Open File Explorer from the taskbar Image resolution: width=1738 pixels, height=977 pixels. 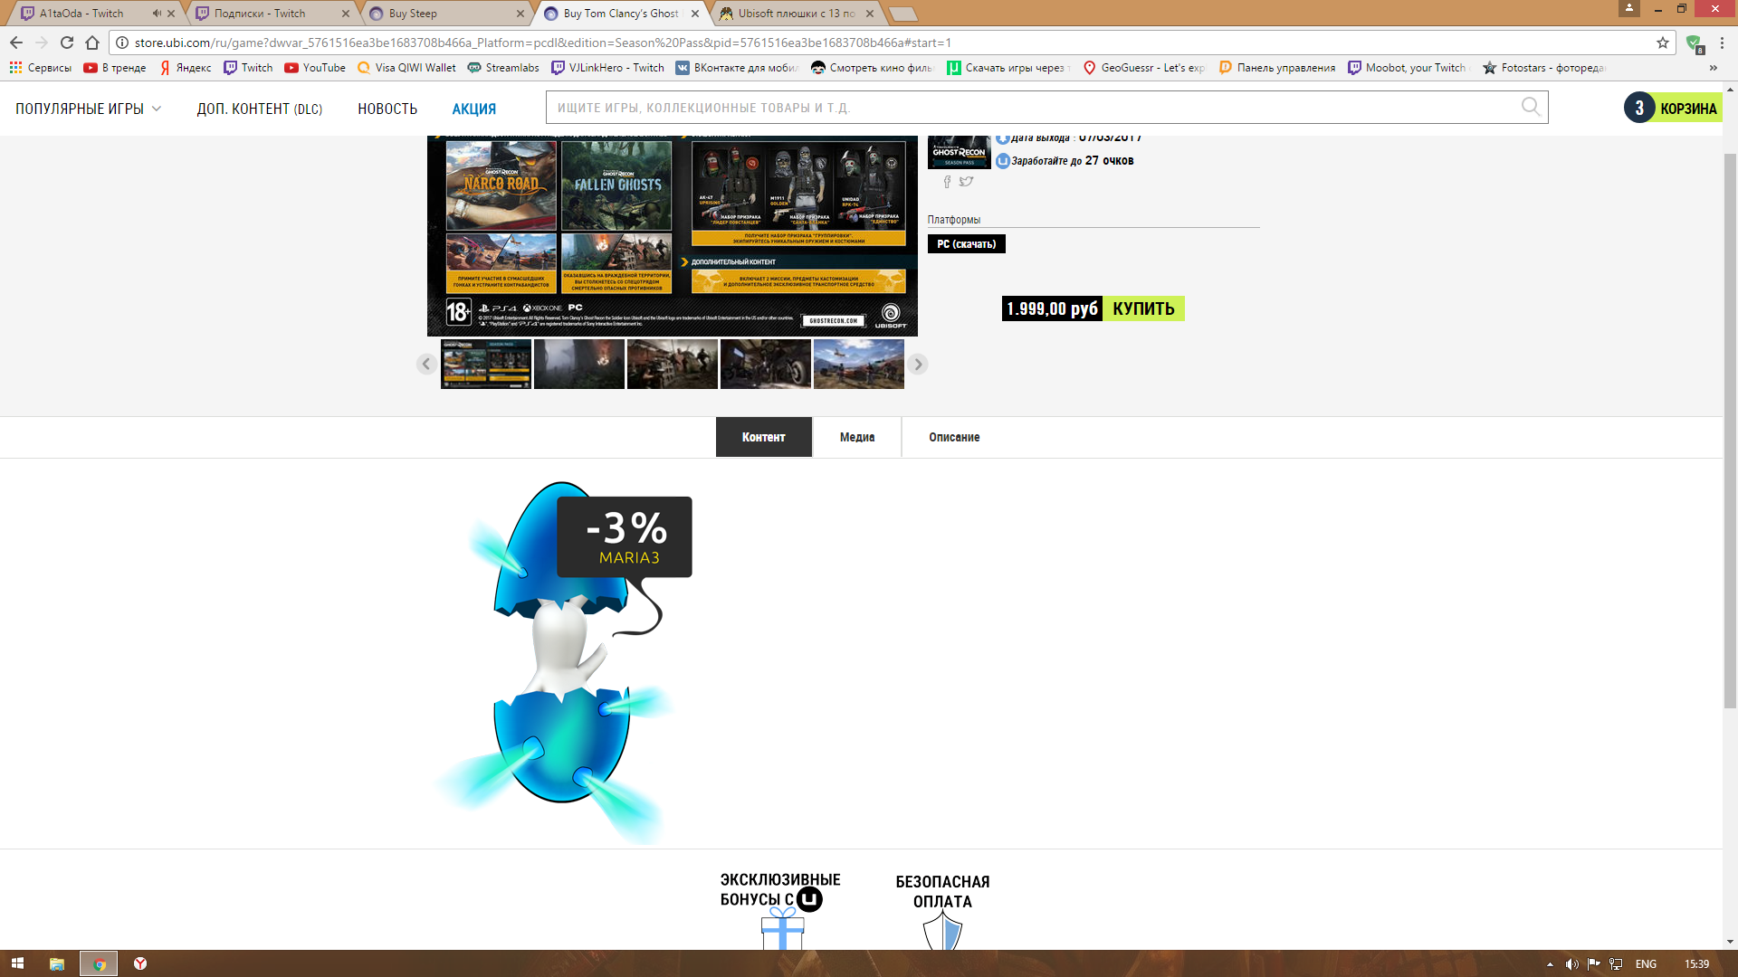coord(57,963)
